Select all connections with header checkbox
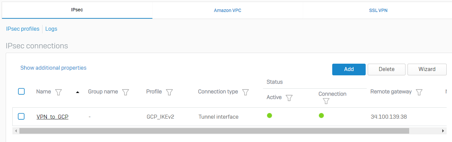This screenshot has width=452, height=142. [x=21, y=91]
